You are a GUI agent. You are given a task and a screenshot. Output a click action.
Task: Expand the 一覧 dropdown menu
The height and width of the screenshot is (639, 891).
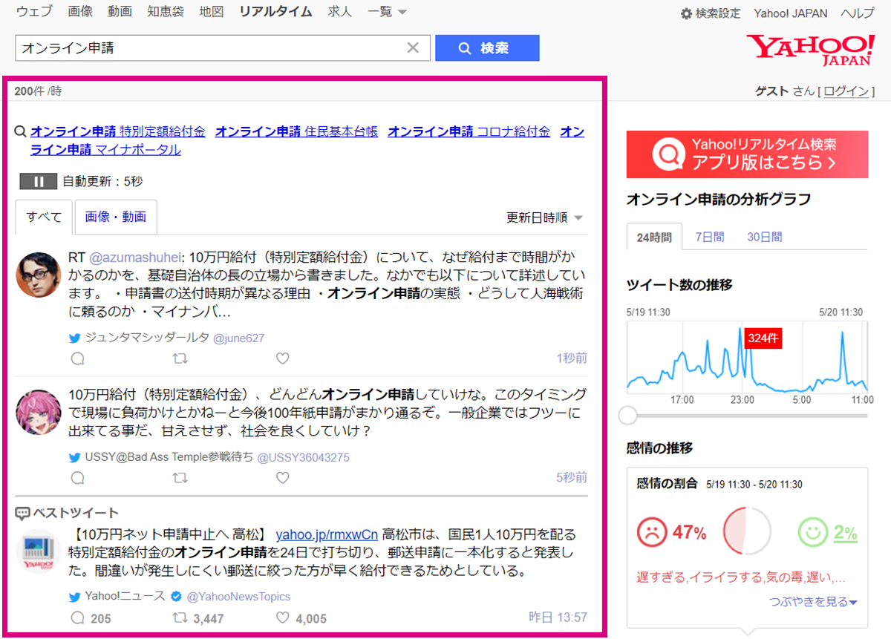(387, 12)
